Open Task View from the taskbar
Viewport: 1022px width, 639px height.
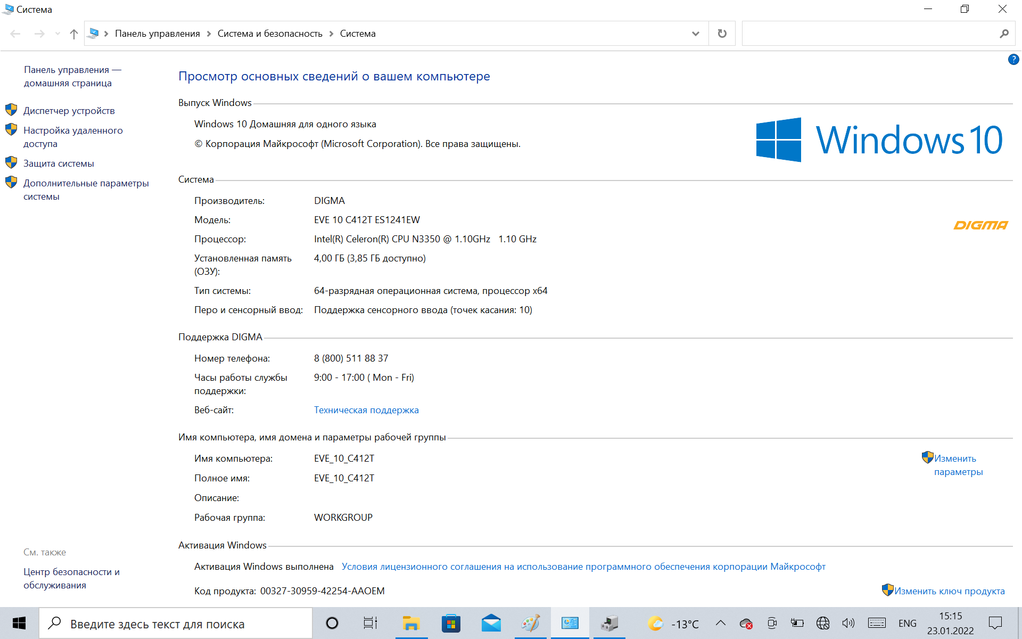(370, 623)
